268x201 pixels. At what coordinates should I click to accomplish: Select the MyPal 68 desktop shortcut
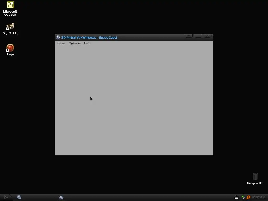[x=10, y=29]
